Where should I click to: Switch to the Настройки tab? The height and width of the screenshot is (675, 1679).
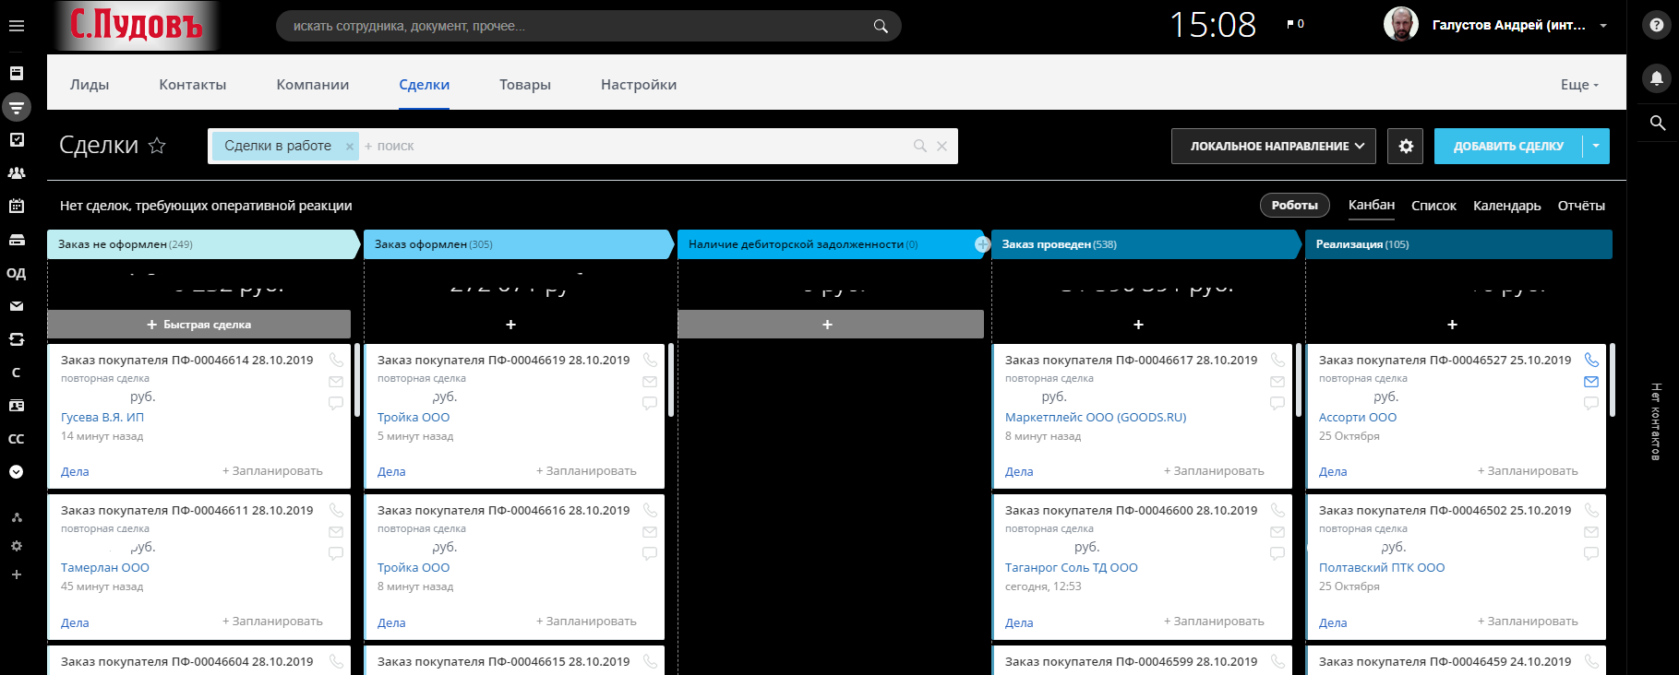639,84
